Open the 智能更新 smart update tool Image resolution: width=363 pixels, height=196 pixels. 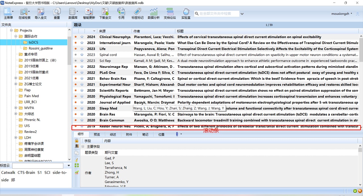click(89, 14)
